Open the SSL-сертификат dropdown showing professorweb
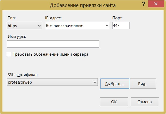This screenshot has width=166, height=114. pos(52,82)
